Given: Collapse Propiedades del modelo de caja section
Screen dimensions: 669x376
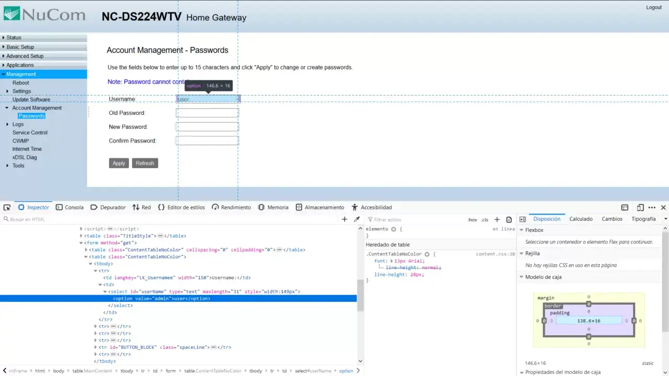Looking at the screenshot, I should point(521,372).
